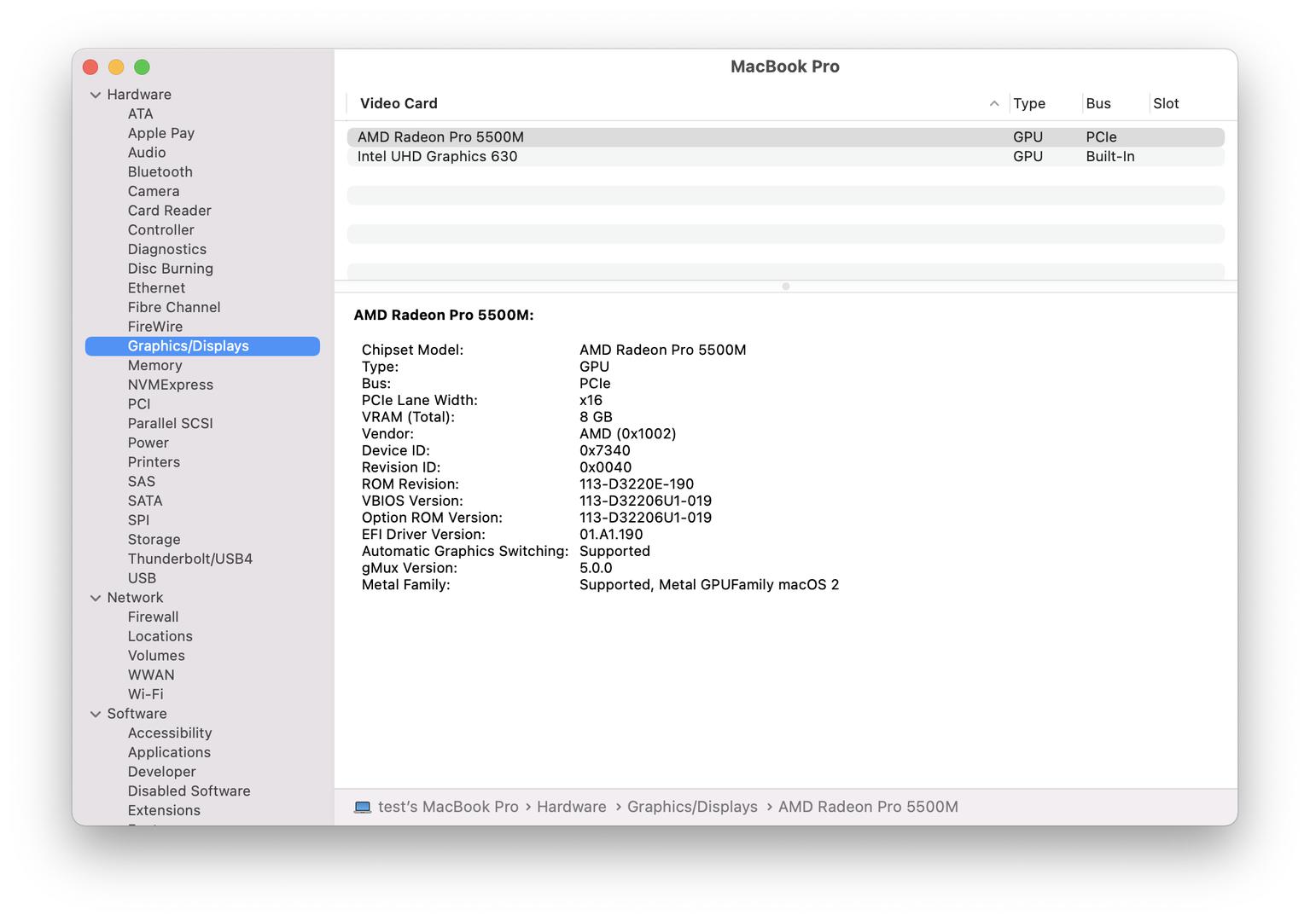Select Developer under Software
The height and width of the screenshot is (921, 1310).
point(162,772)
